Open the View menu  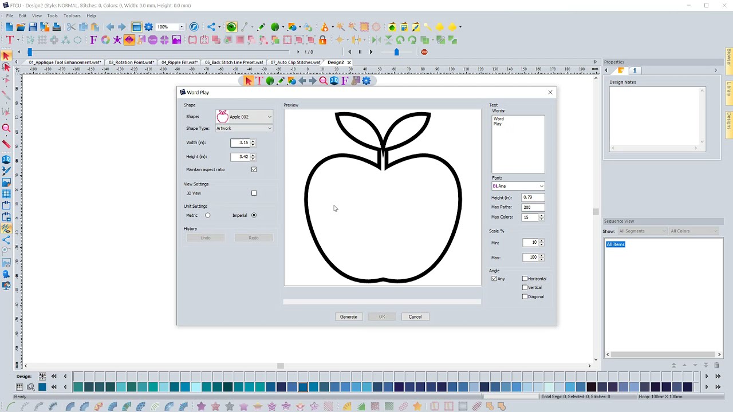(37, 16)
